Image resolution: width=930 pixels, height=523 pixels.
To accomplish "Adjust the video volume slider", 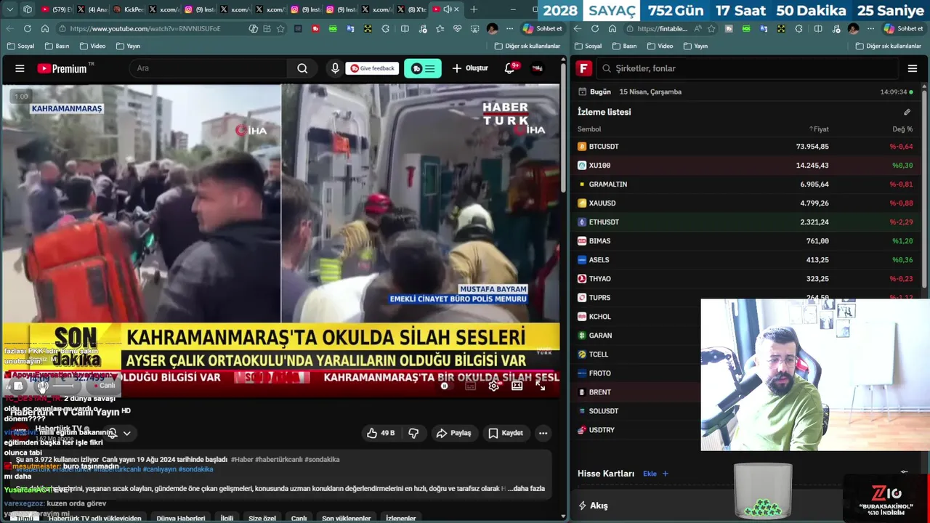I will [x=62, y=386].
